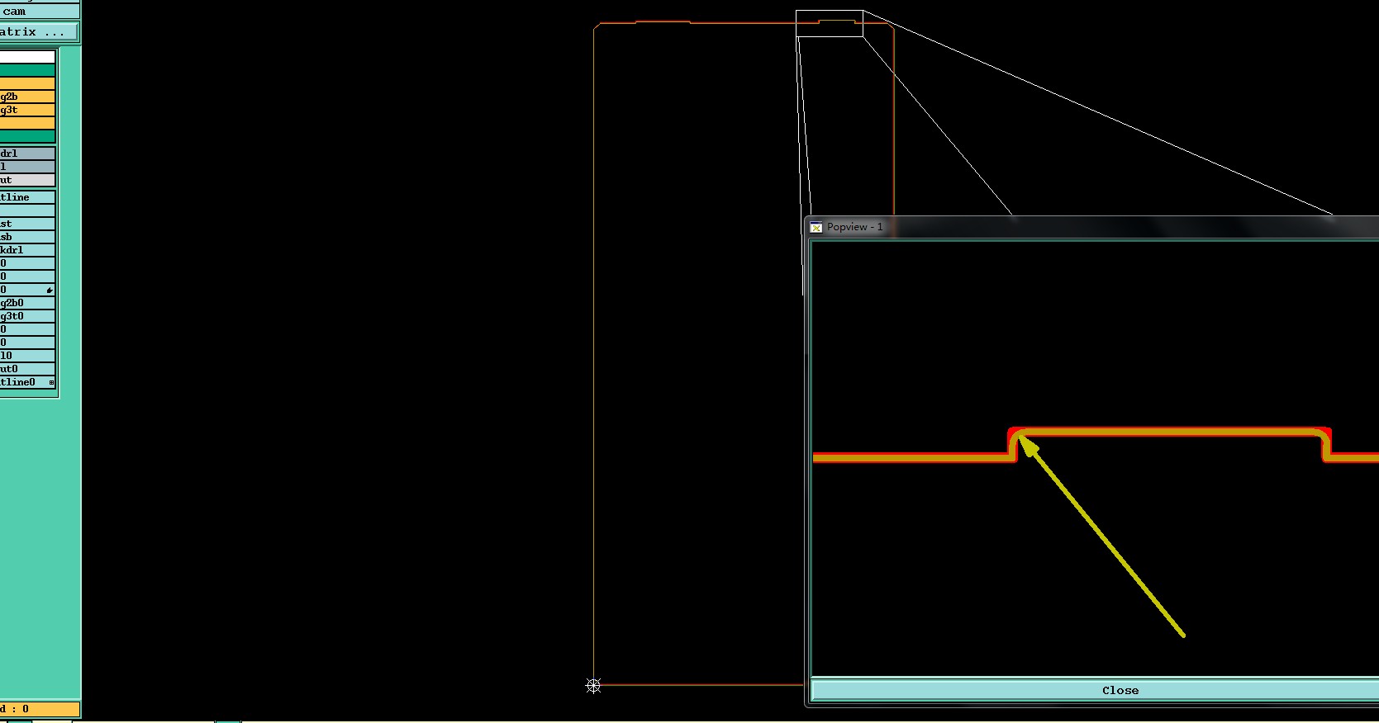Open the Matrix button in the side panel
The width and height of the screenshot is (1379, 723).
39,31
